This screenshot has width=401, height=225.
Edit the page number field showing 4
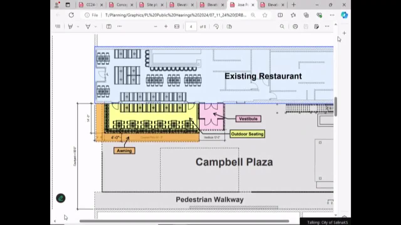(x=190, y=27)
